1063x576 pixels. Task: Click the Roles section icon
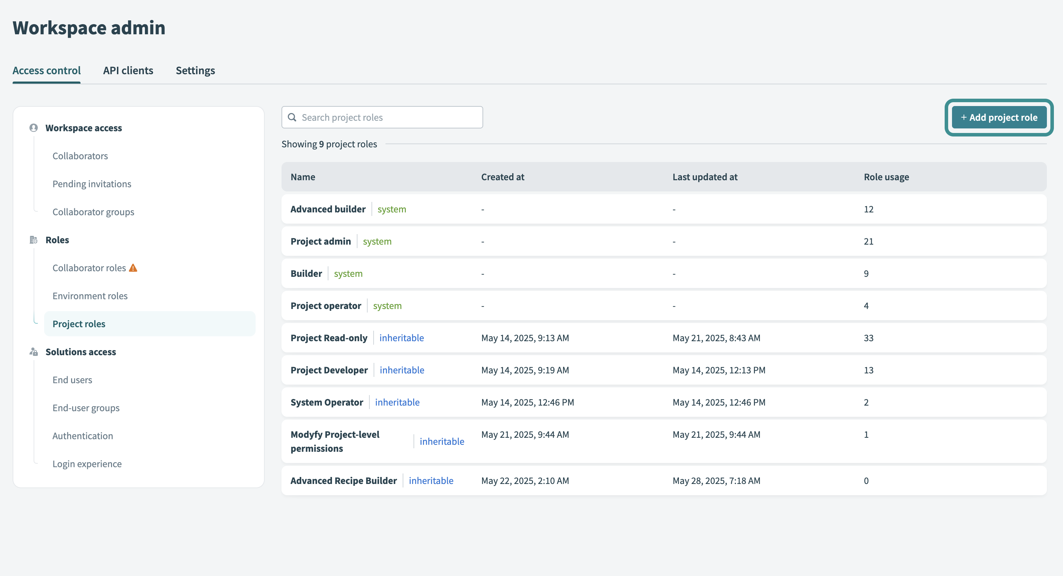33,240
